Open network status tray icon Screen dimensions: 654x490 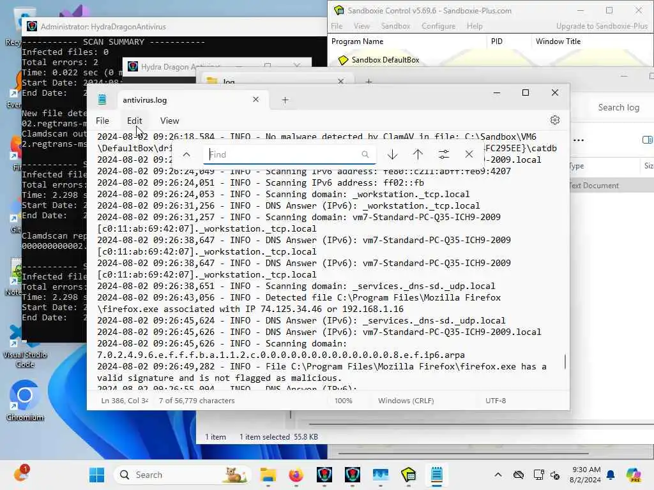(538, 475)
